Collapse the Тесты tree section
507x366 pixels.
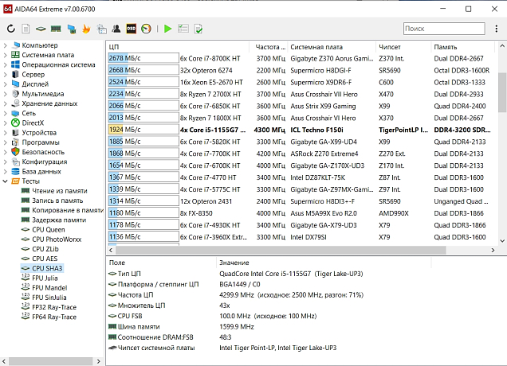pos(6,181)
